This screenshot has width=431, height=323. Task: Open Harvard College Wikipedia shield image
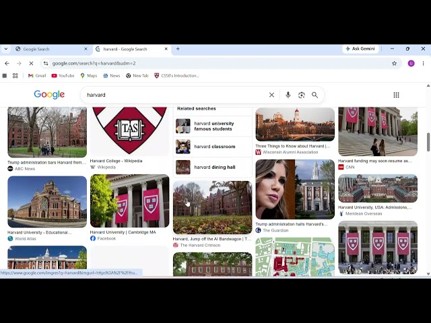point(130,131)
